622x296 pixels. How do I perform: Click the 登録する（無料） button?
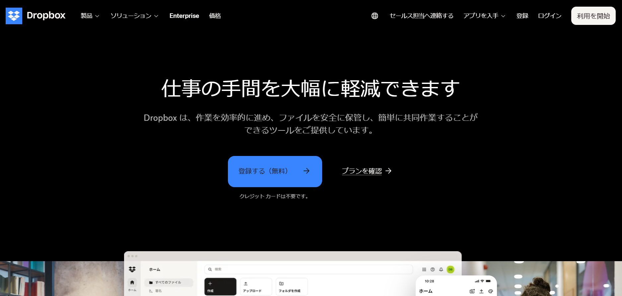coord(275,172)
